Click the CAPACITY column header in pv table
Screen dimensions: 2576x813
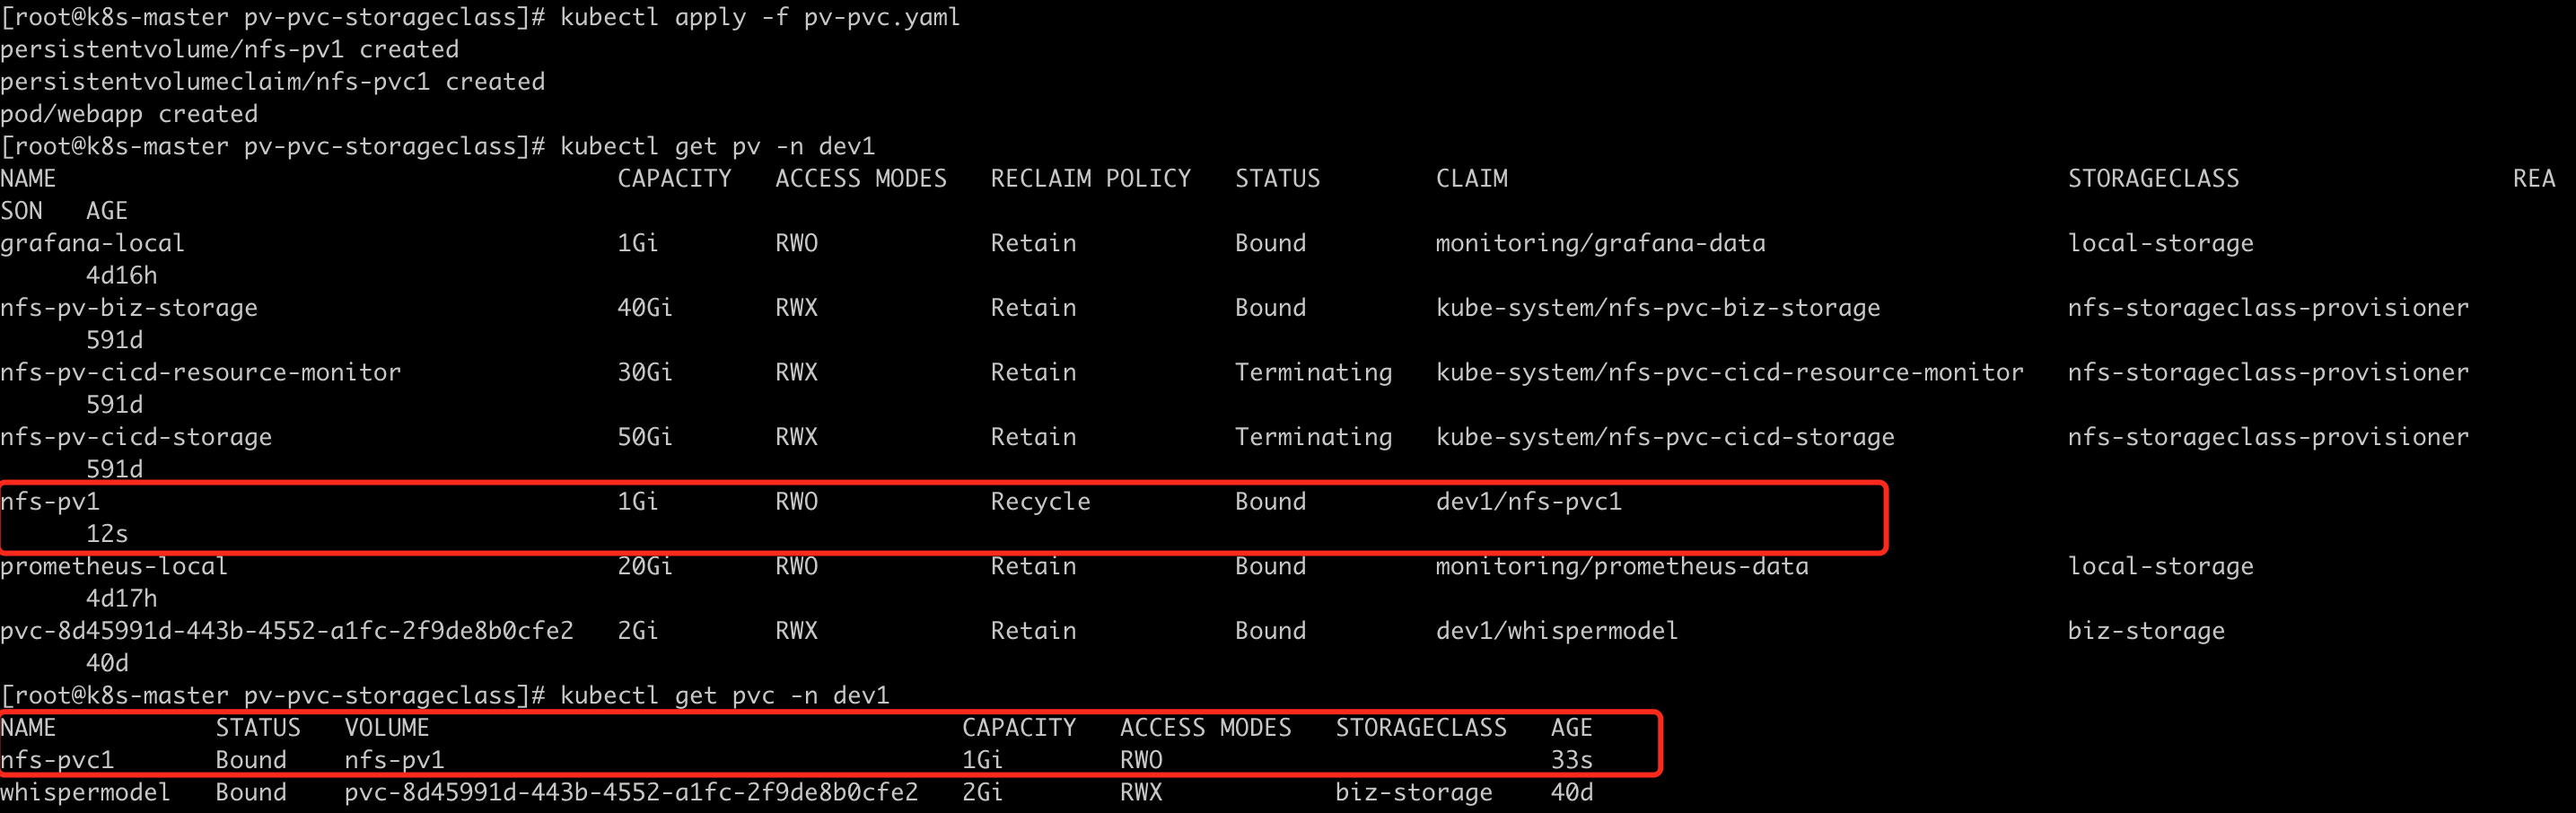tap(674, 178)
